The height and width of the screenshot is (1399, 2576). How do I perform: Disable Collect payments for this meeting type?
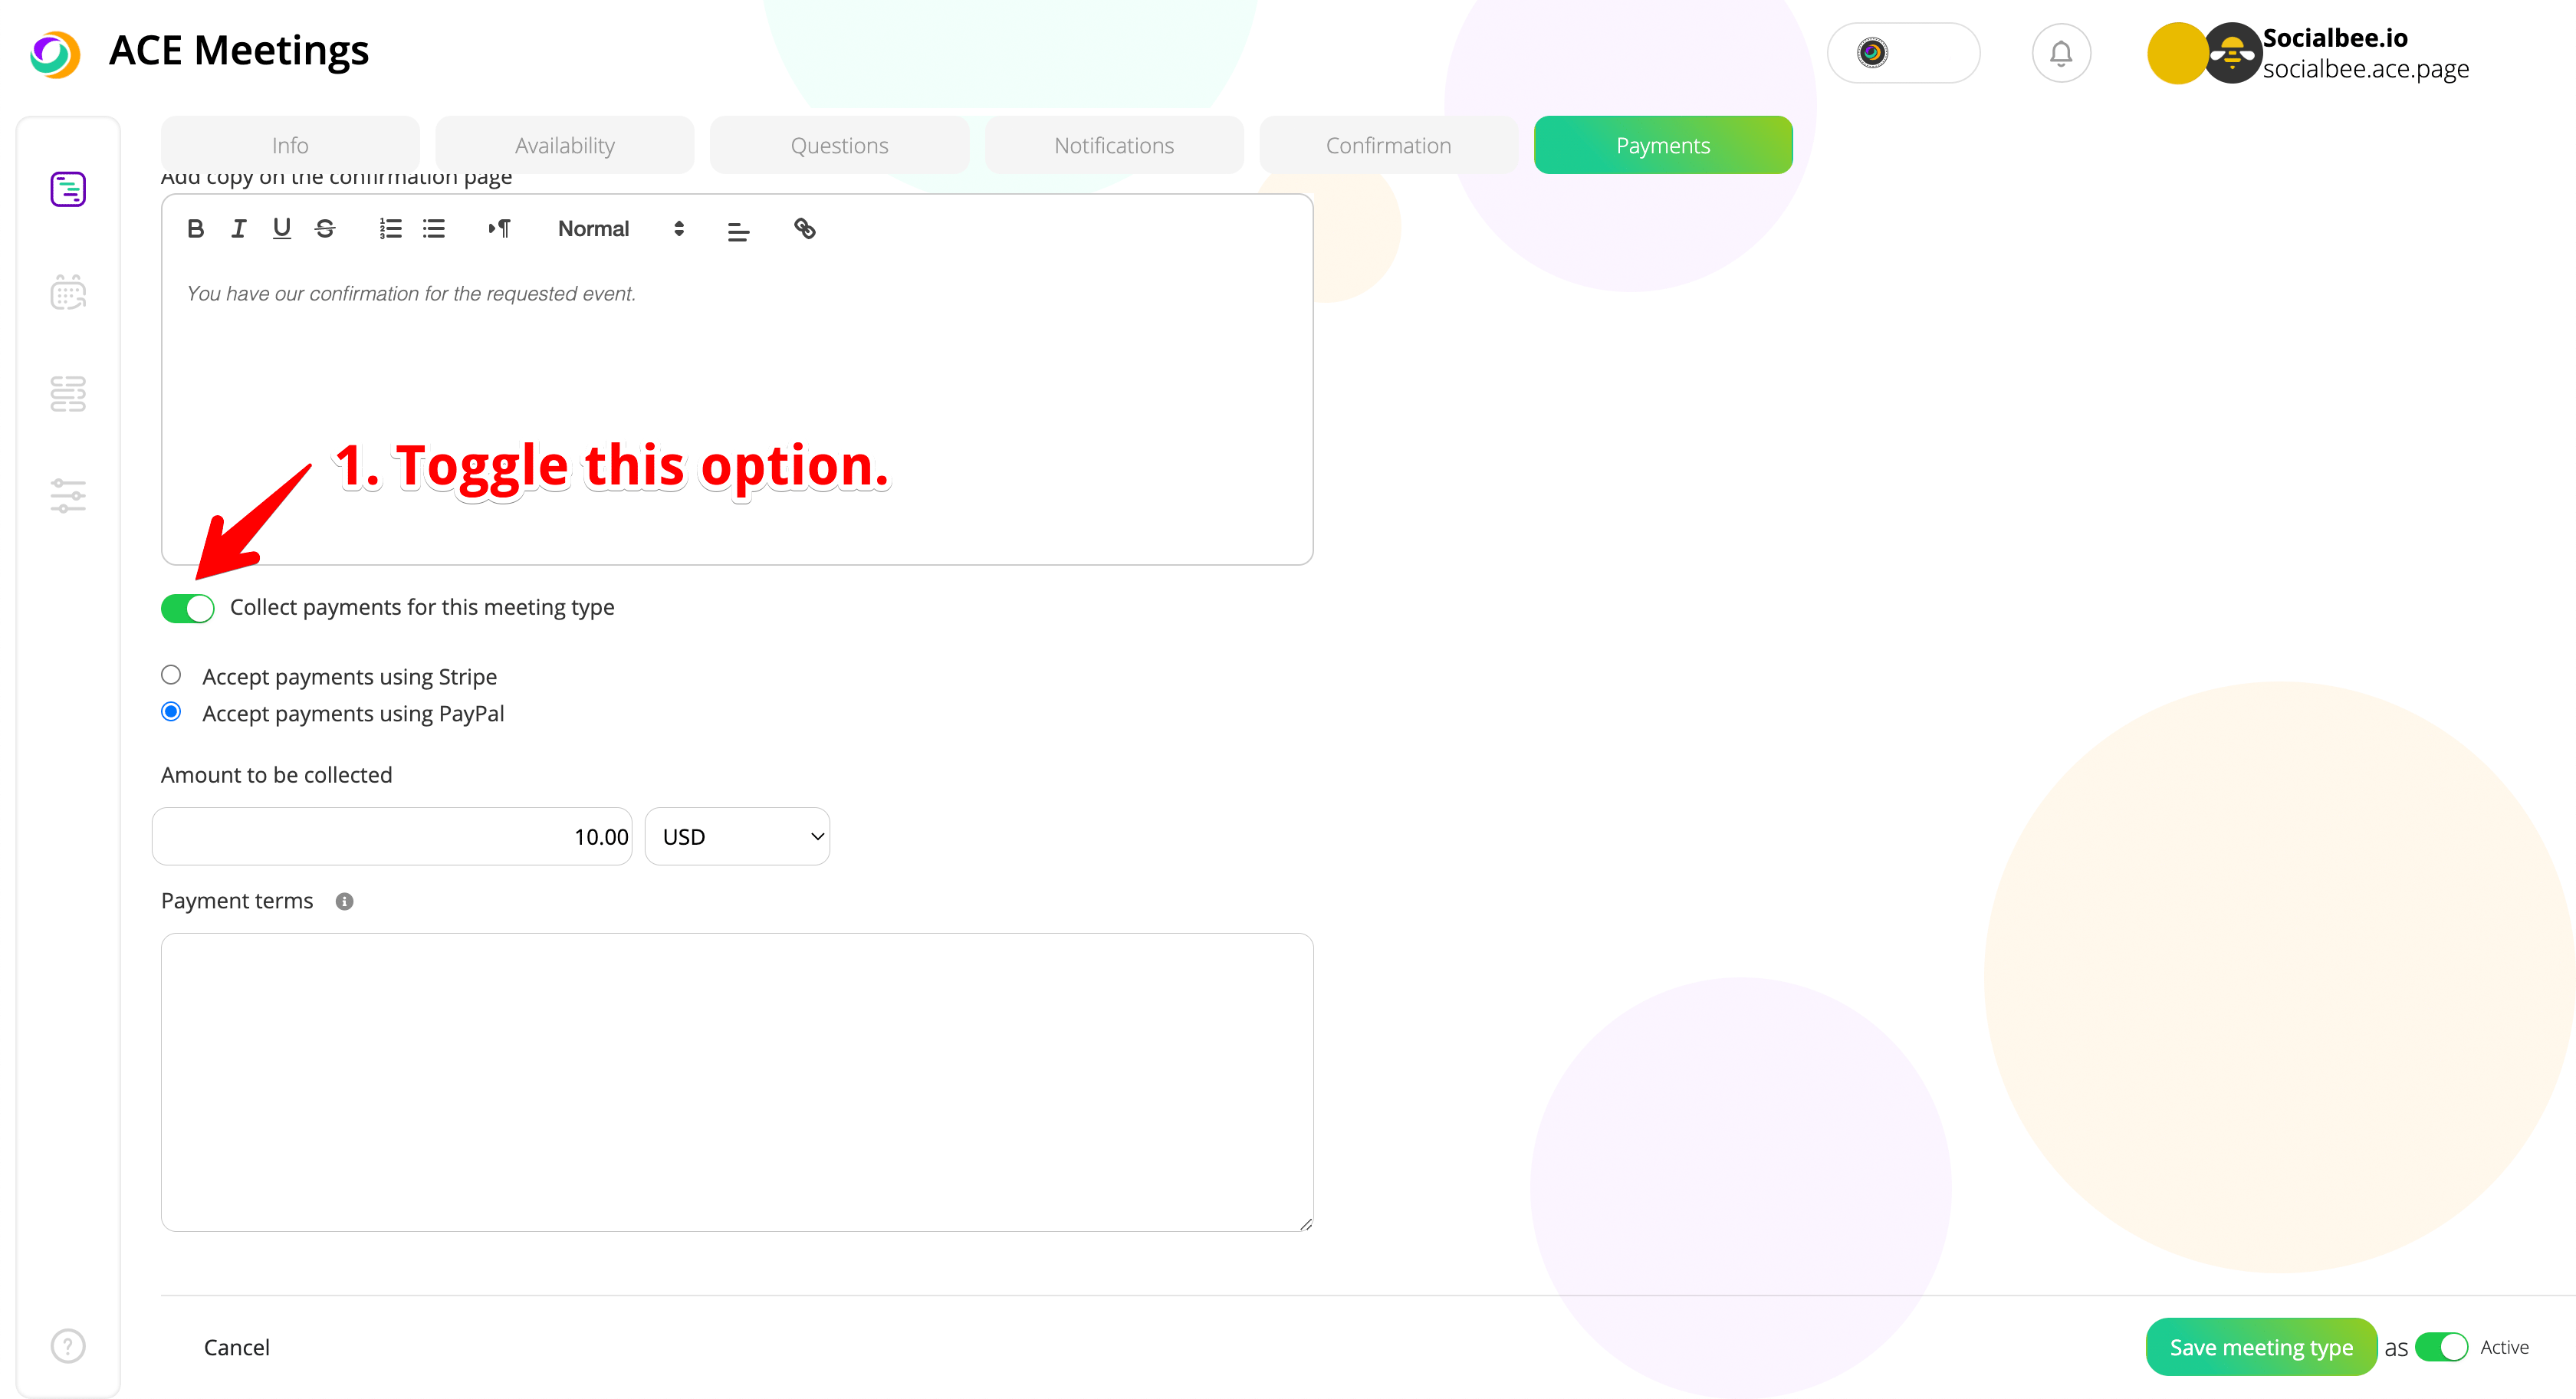188,608
